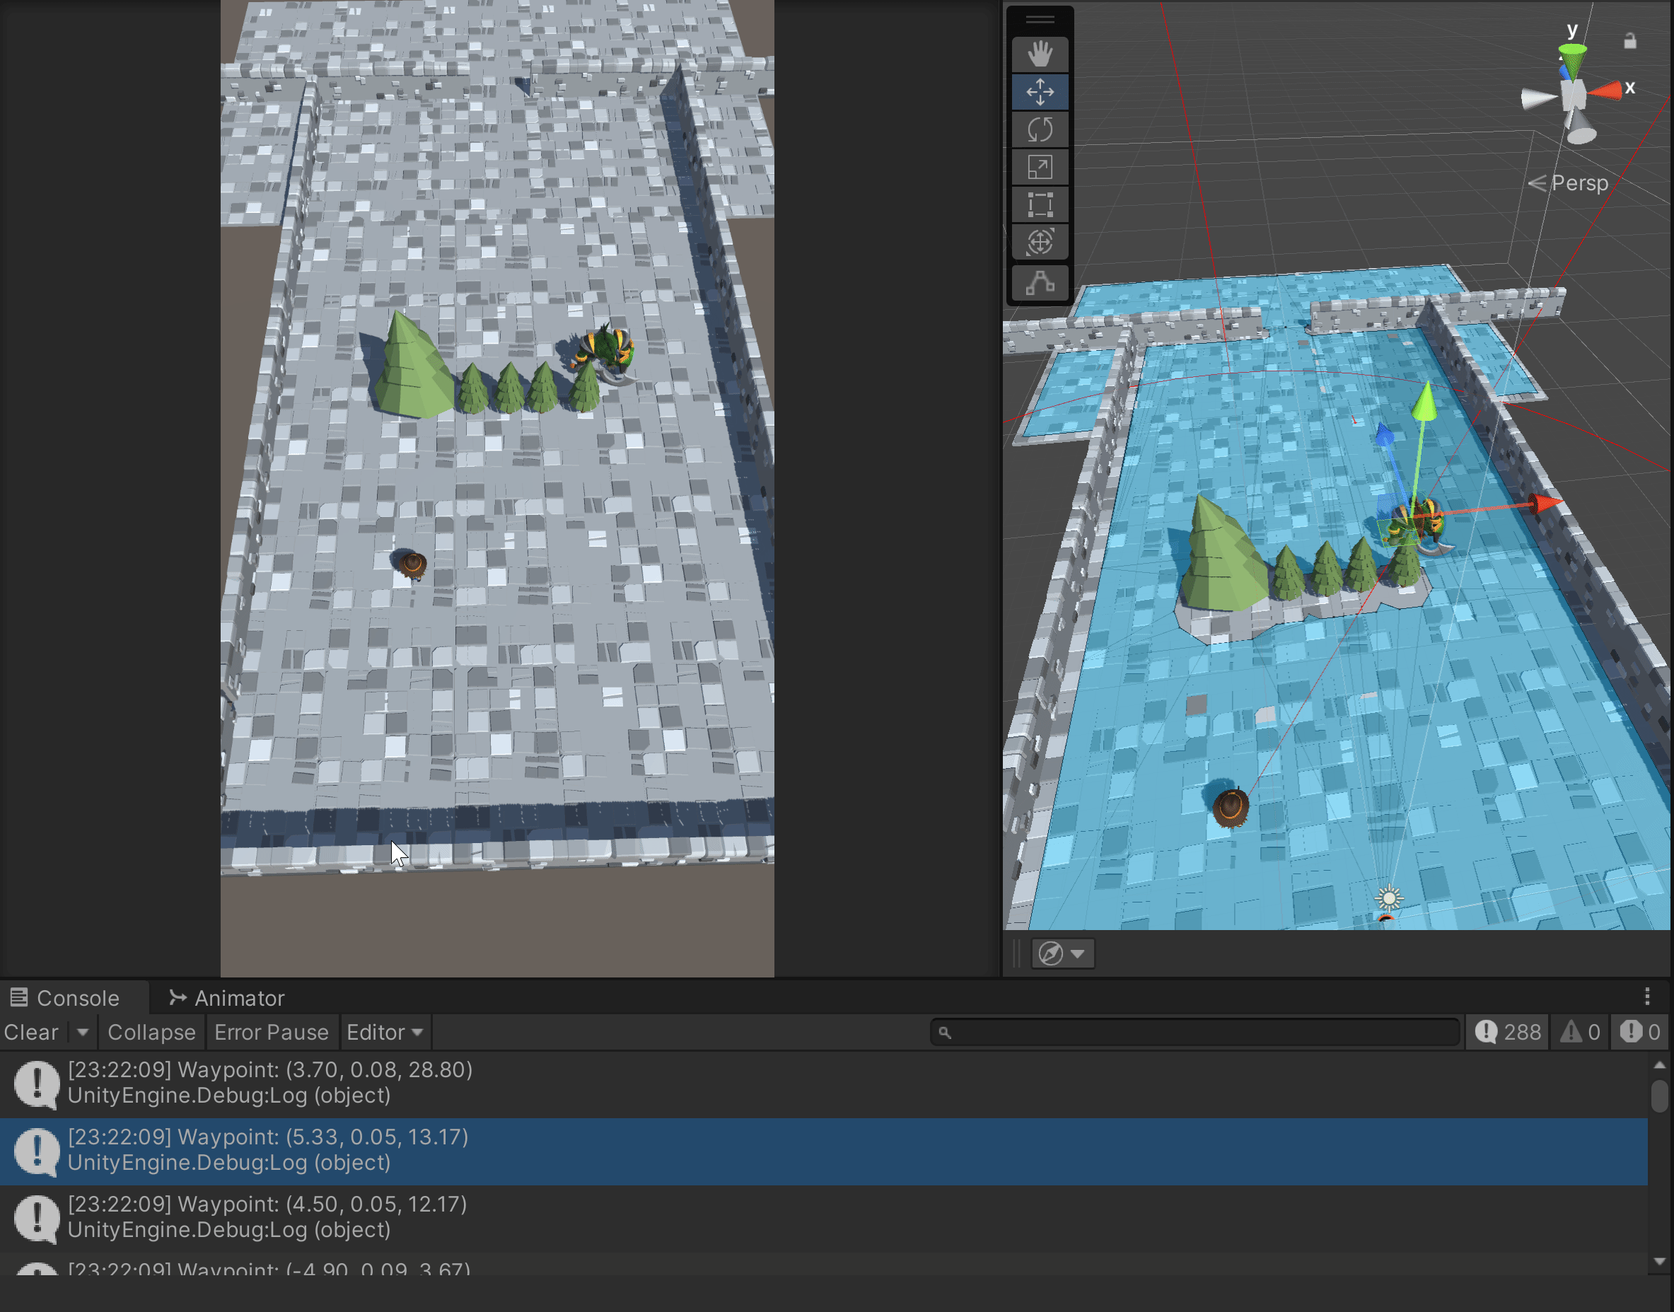Select the Move tool
Image resolution: width=1674 pixels, height=1312 pixels.
[1040, 92]
